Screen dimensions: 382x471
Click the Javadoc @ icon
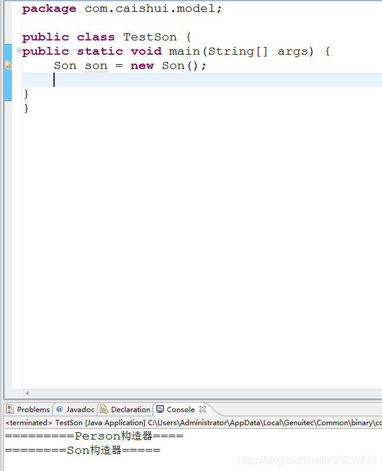(x=59, y=409)
